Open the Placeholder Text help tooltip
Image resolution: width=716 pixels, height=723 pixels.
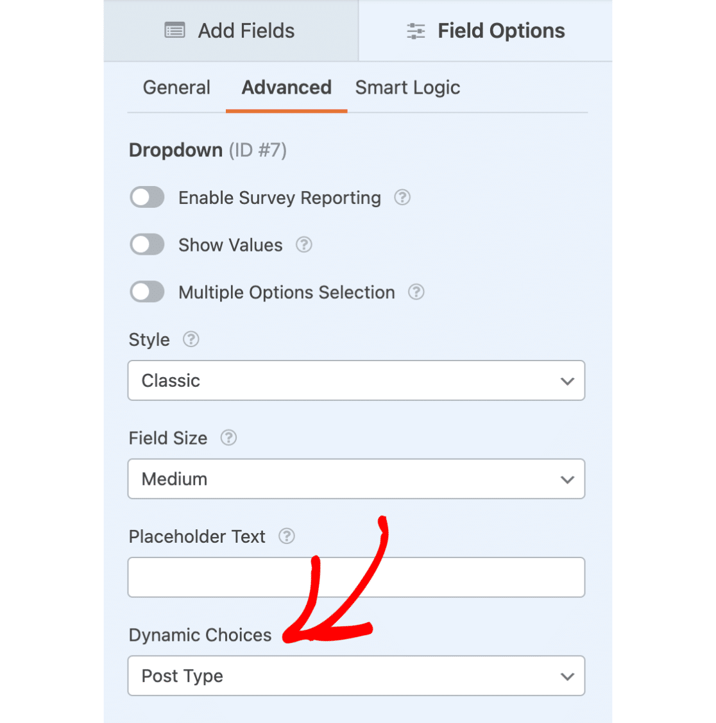coord(287,536)
